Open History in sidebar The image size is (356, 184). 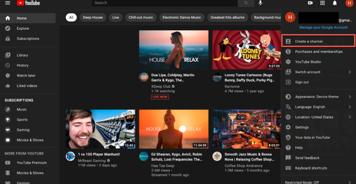tap(28, 65)
